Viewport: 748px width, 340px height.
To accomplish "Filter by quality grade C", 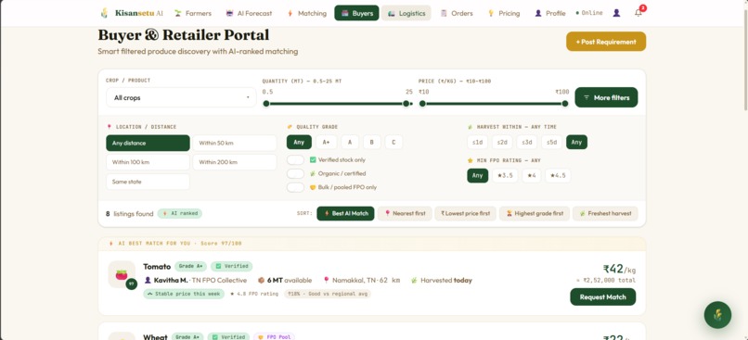I will tap(393, 142).
